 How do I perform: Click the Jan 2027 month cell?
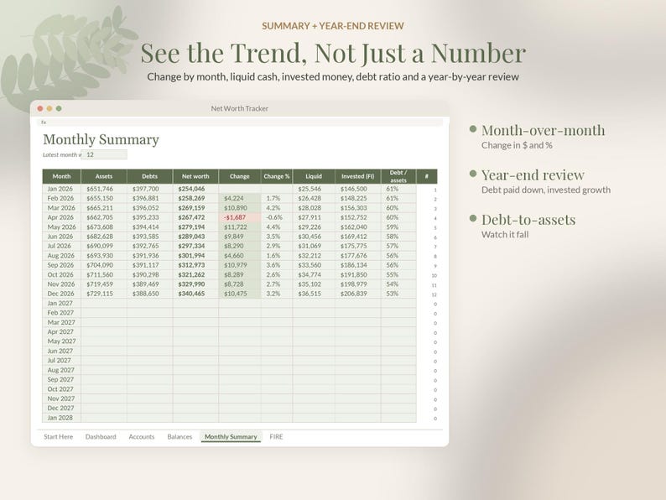[61, 304]
